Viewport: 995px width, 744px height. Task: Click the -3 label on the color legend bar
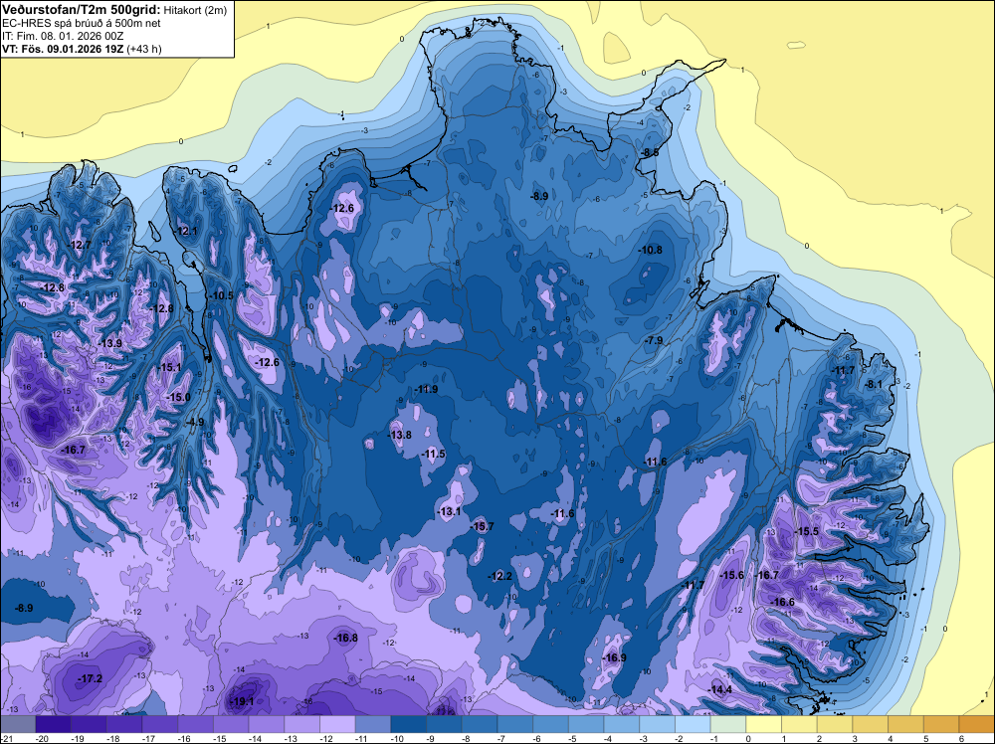point(646,738)
